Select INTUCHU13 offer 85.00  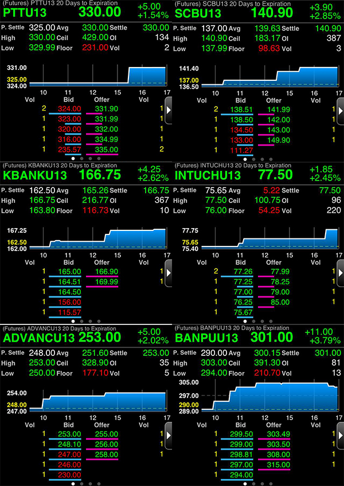coord(280,302)
